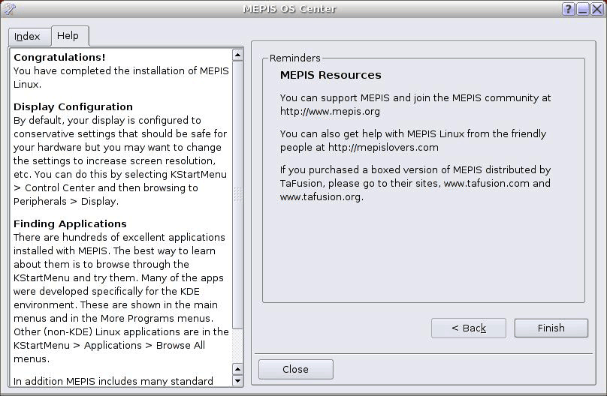607x396 pixels.
Task: Click the MEPIS OS Center title bar icon
Action: pos(9,8)
